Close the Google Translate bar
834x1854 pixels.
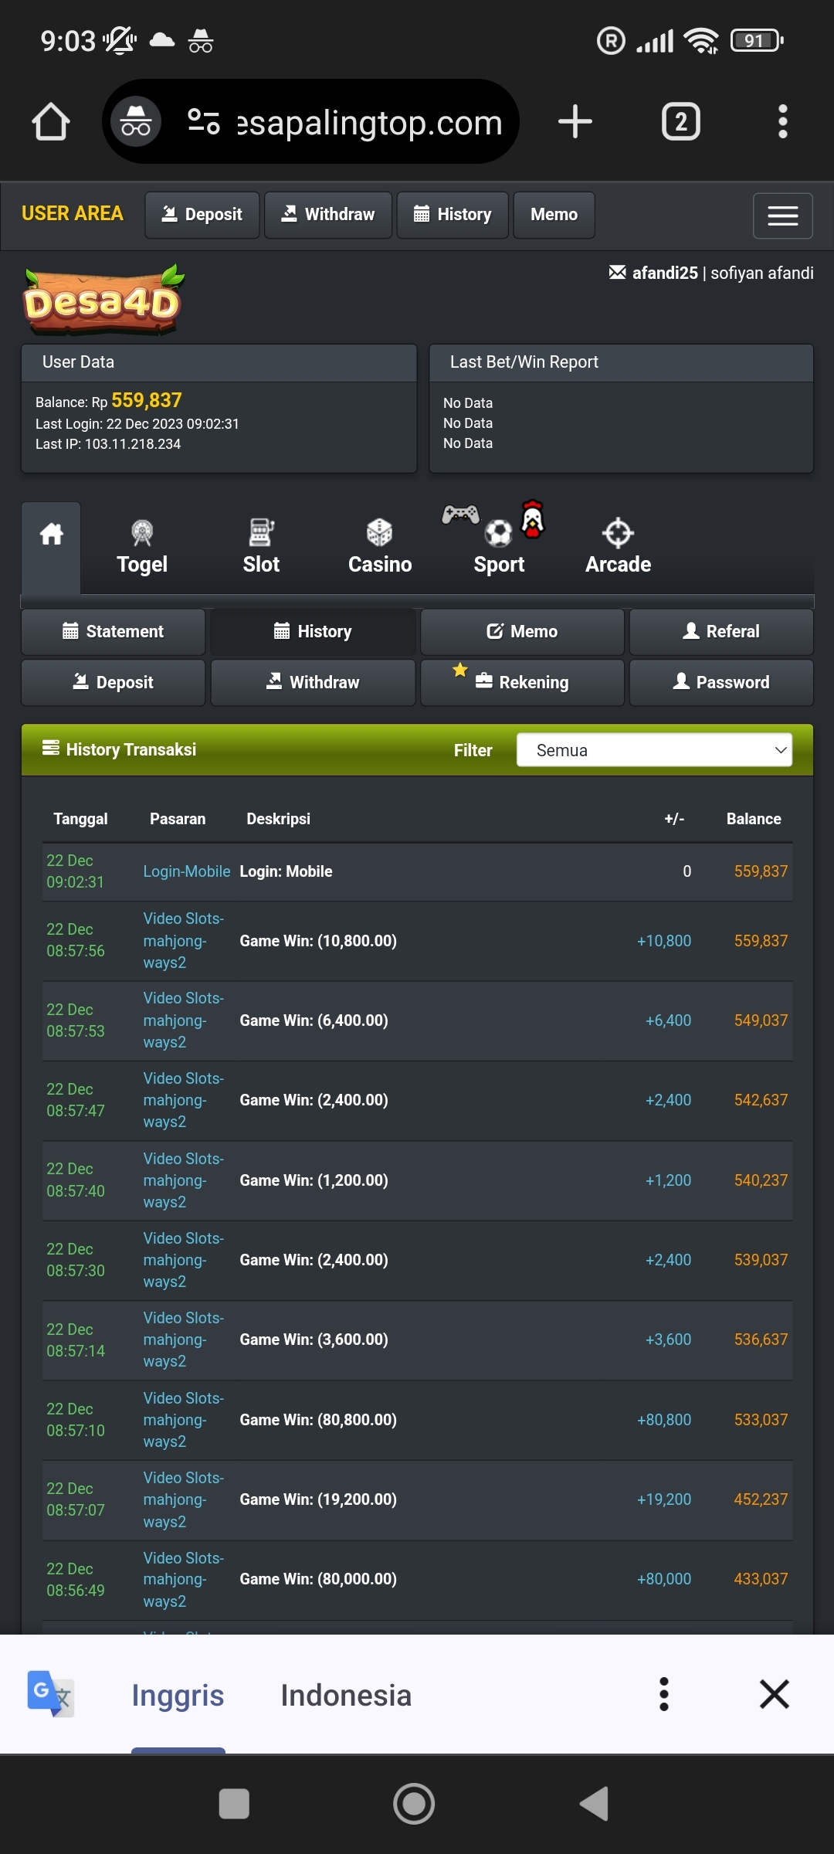point(774,1695)
